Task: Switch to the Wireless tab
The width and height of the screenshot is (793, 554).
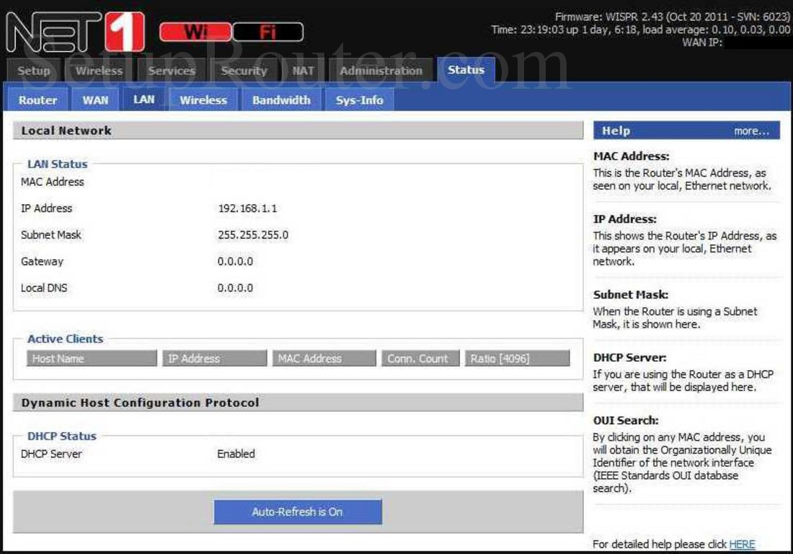Action: tap(98, 71)
